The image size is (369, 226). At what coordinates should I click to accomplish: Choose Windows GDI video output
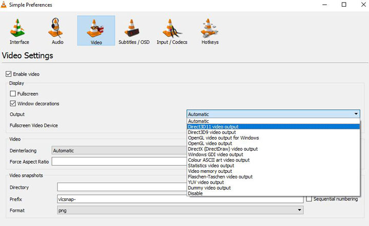click(273, 154)
